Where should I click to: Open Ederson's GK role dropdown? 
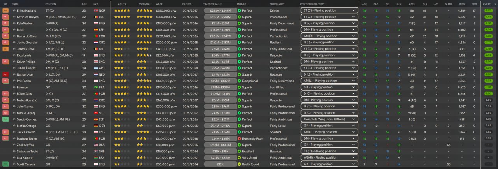tap(329, 87)
